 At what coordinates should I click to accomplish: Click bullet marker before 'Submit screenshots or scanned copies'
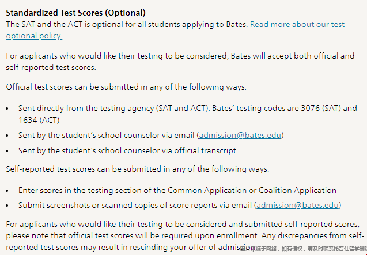point(7,206)
